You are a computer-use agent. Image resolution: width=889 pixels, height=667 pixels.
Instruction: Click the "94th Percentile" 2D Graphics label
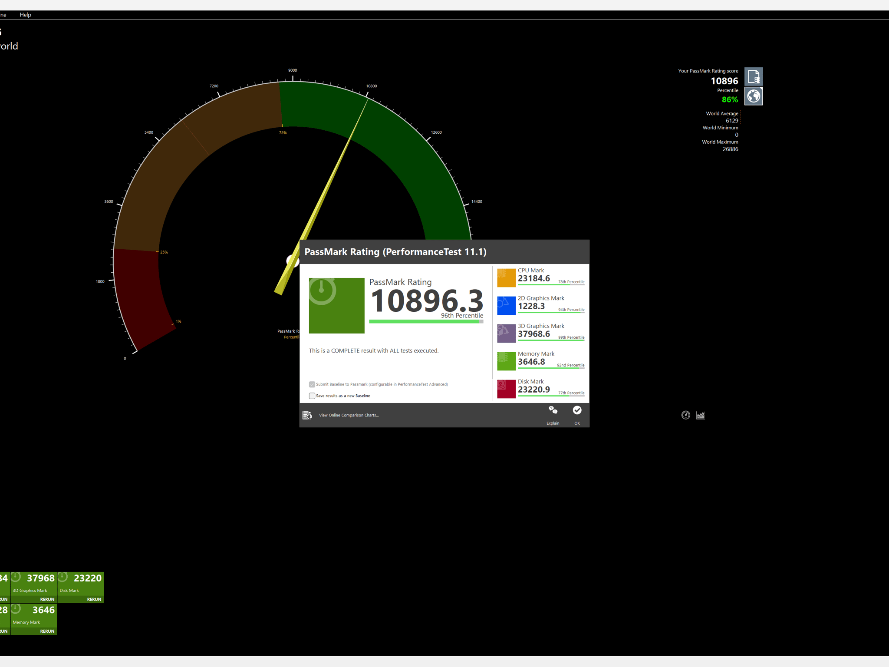point(571,310)
